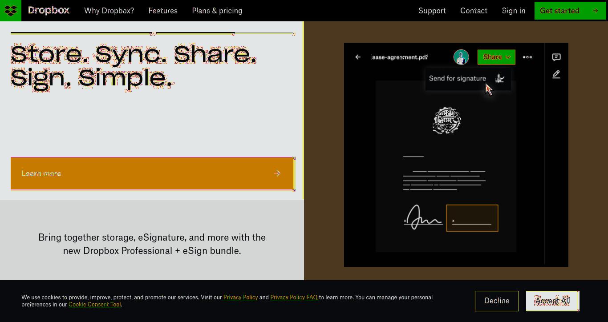Open the Privacy Policy FAQ link
The width and height of the screenshot is (608, 322).
click(x=294, y=298)
